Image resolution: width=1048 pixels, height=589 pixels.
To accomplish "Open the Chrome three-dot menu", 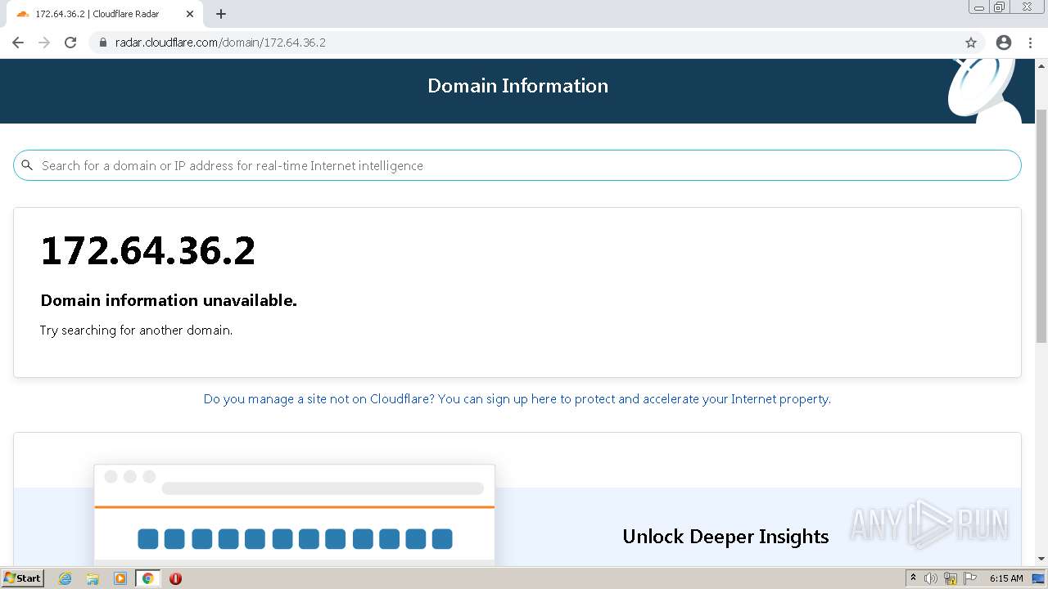I will (x=1030, y=43).
